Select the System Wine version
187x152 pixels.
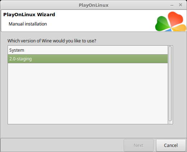pyautogui.click(x=88, y=50)
